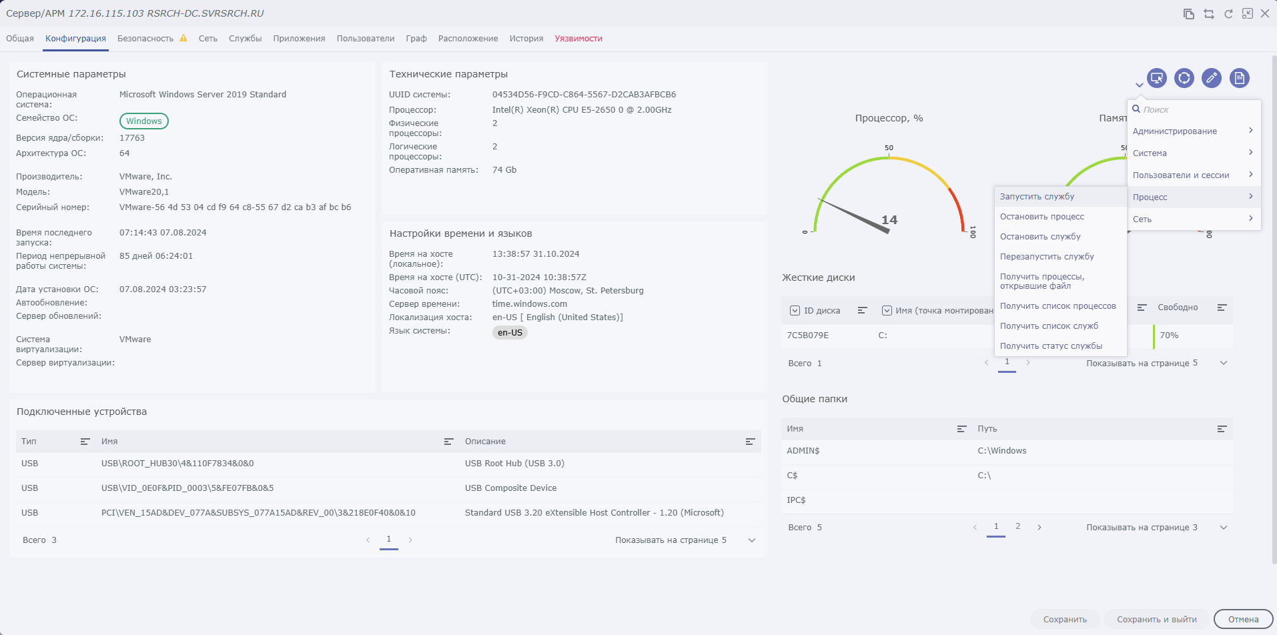This screenshot has height=635, width=1277.
Task: Click the circular sync arrows icon
Action: [x=1184, y=78]
